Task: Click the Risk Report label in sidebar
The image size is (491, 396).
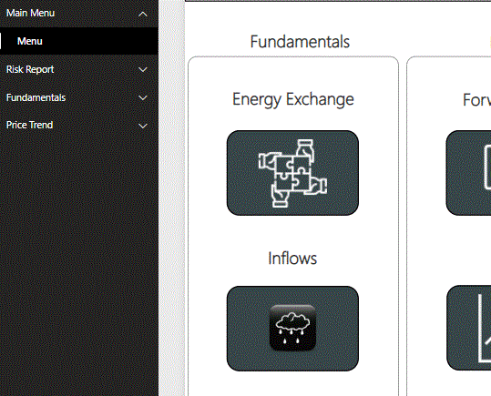Action: [30, 69]
